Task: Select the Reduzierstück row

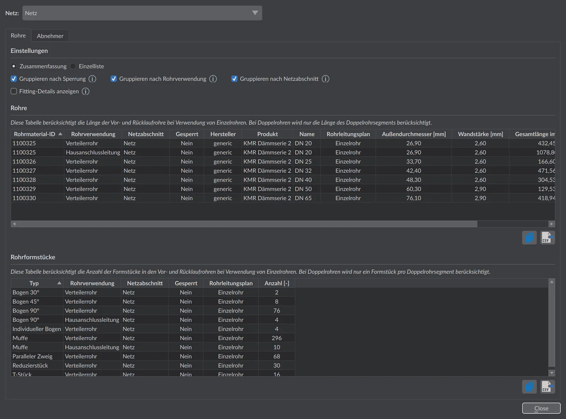Action: coord(153,366)
